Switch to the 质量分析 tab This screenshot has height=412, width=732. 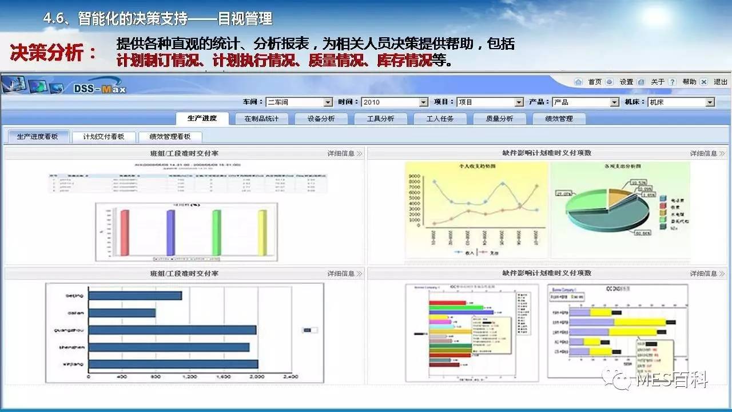[499, 118]
